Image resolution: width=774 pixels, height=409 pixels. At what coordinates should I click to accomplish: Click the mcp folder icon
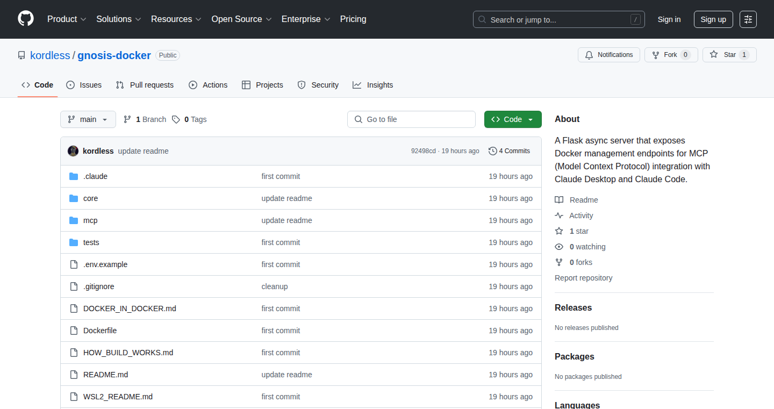74,220
